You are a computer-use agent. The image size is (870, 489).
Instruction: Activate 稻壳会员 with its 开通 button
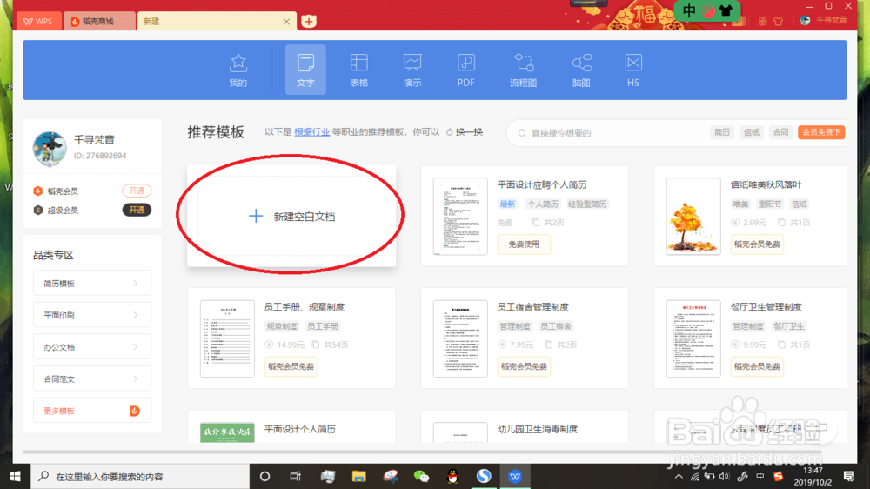[x=137, y=191]
